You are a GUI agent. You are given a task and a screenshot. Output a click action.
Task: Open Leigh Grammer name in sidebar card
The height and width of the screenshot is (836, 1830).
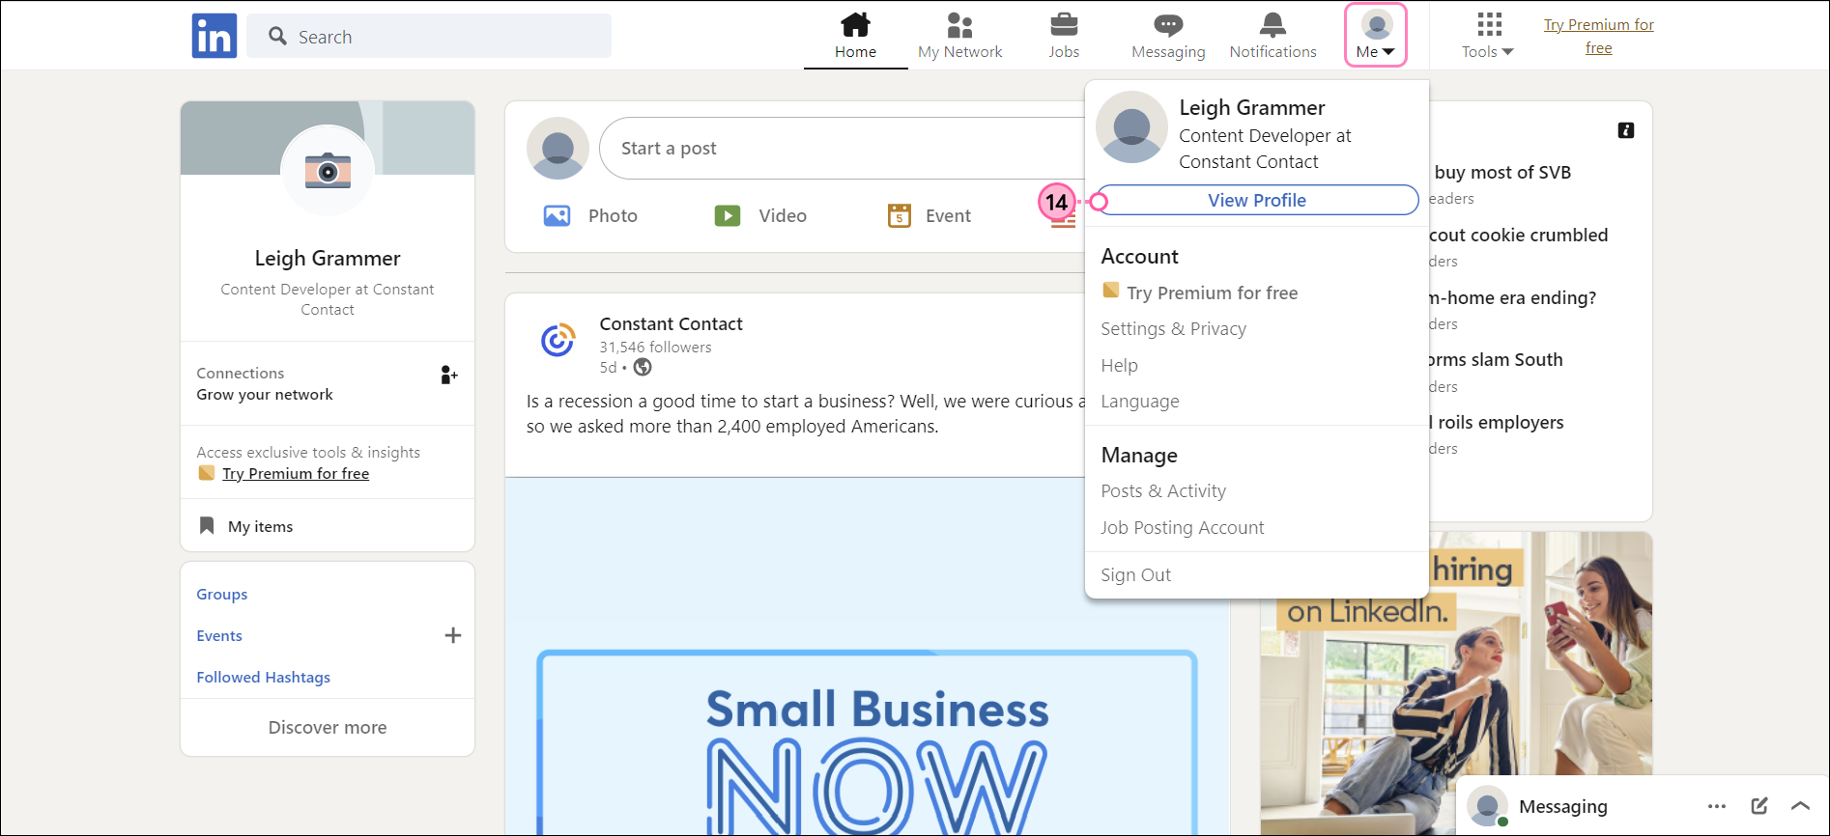[x=328, y=259]
